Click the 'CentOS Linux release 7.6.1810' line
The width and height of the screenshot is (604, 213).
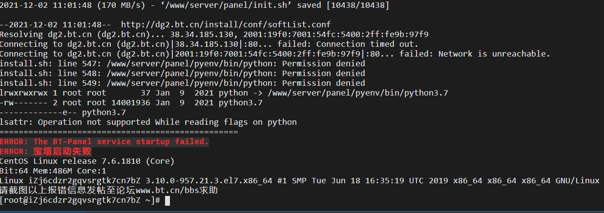pyautogui.click(x=87, y=161)
